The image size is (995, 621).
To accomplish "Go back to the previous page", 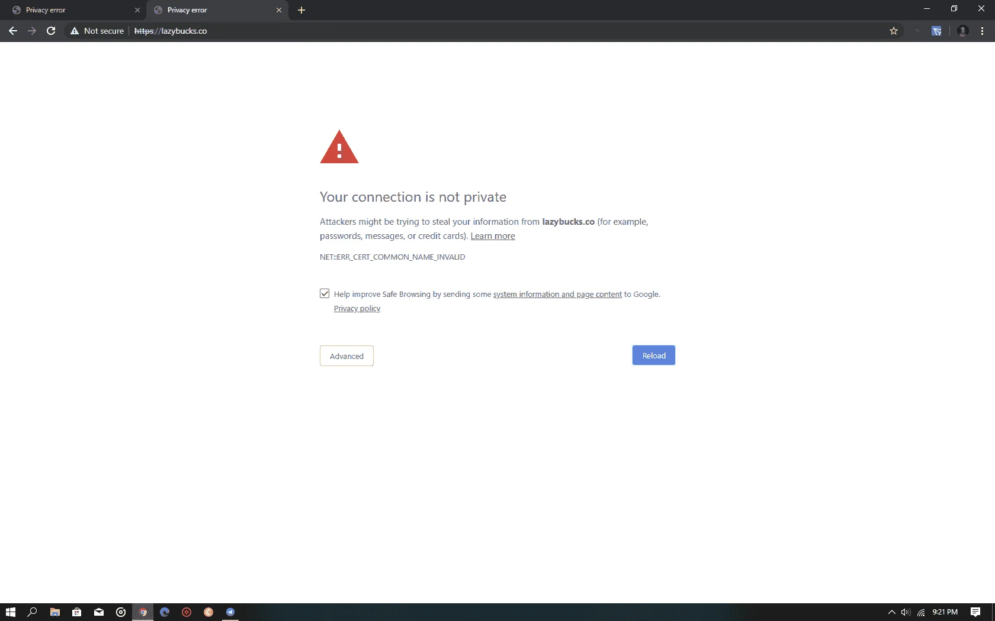I will 13,31.
